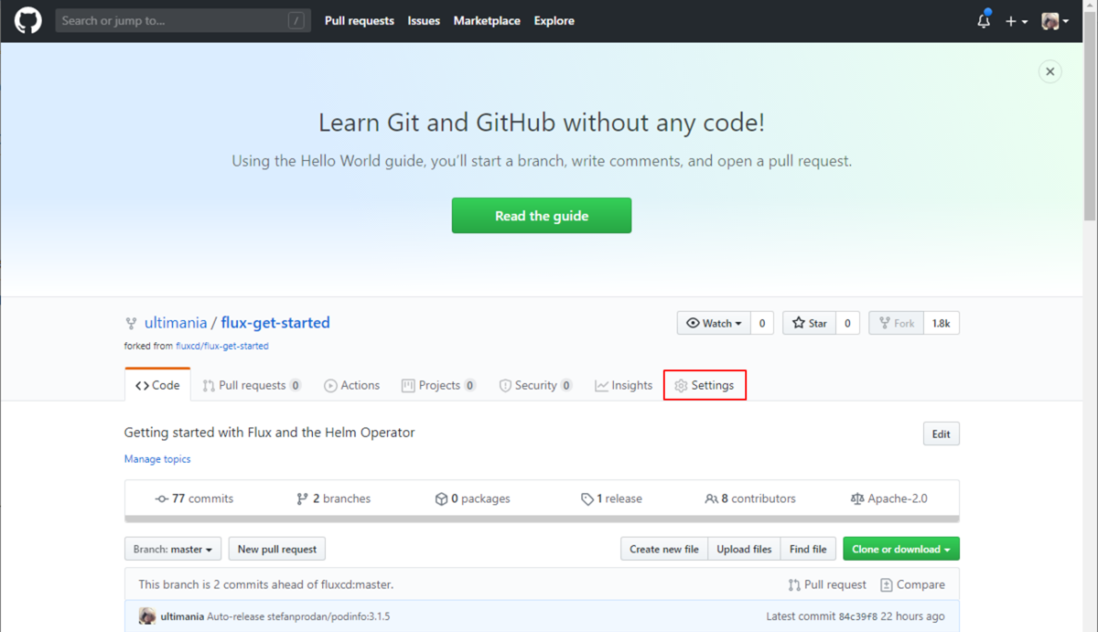Viewport: 1098px width, 632px height.
Task: Open the fluxcd/flux-get-started fork source link
Action: pos(222,347)
